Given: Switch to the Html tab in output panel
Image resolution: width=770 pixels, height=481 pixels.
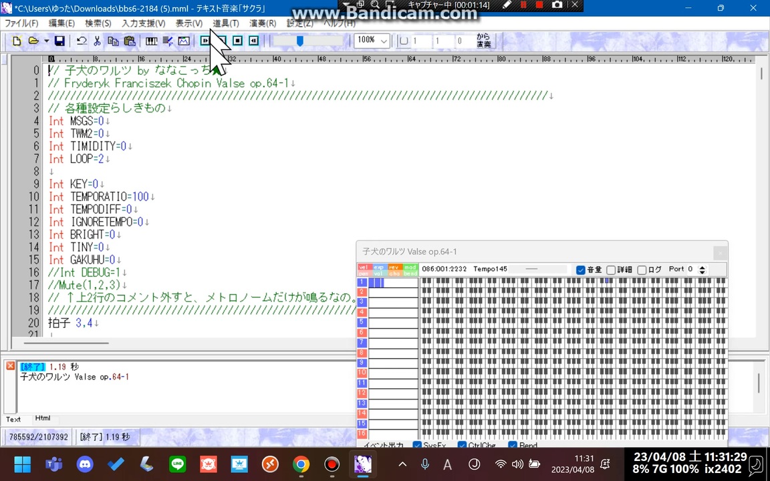Looking at the screenshot, I should click(x=43, y=418).
